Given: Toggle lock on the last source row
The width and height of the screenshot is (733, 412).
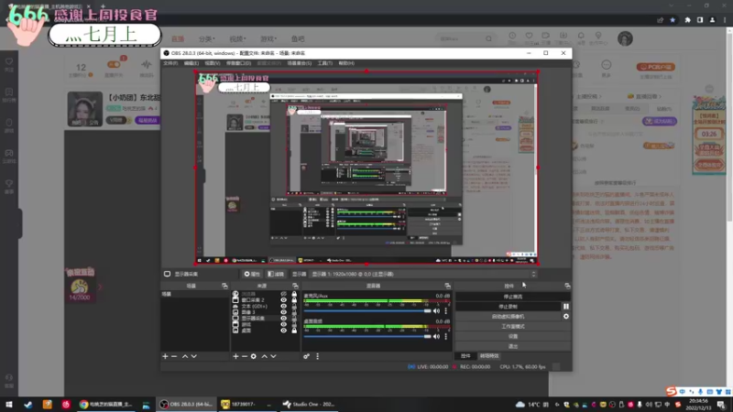Looking at the screenshot, I should pos(294,331).
